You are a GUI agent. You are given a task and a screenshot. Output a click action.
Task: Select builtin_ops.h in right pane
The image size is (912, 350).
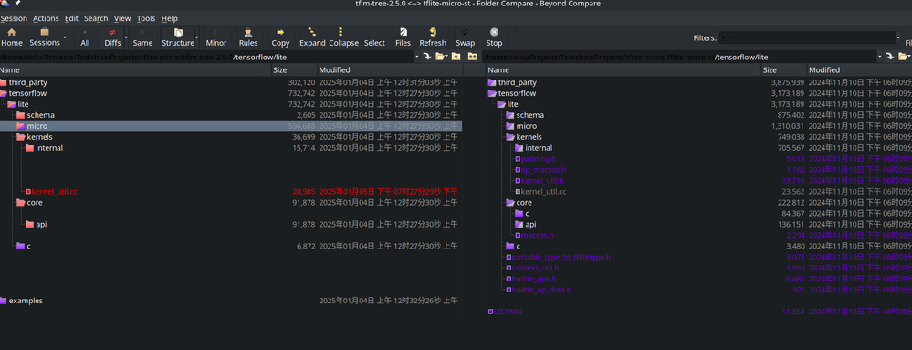(534, 279)
